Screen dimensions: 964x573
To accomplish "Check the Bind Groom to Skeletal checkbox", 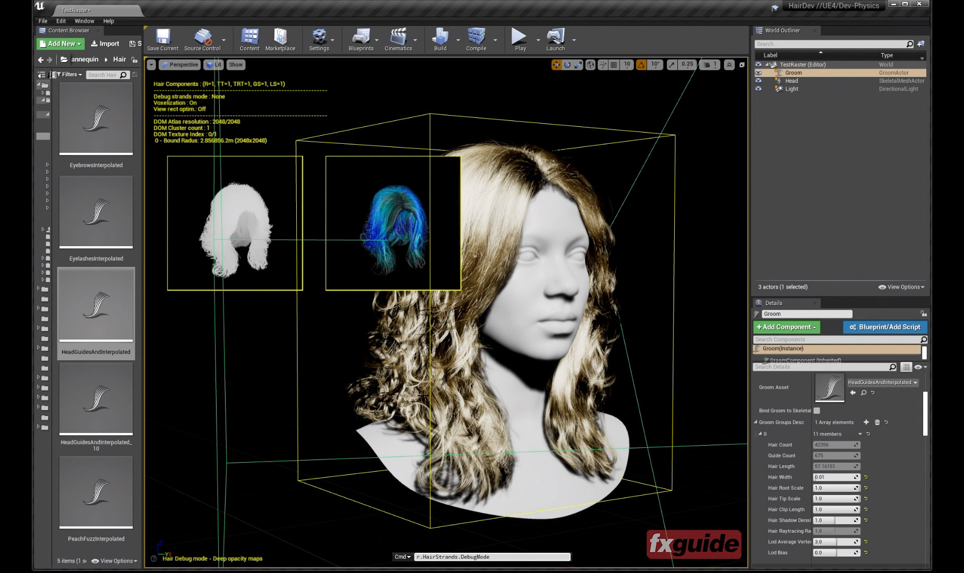I will (x=816, y=410).
